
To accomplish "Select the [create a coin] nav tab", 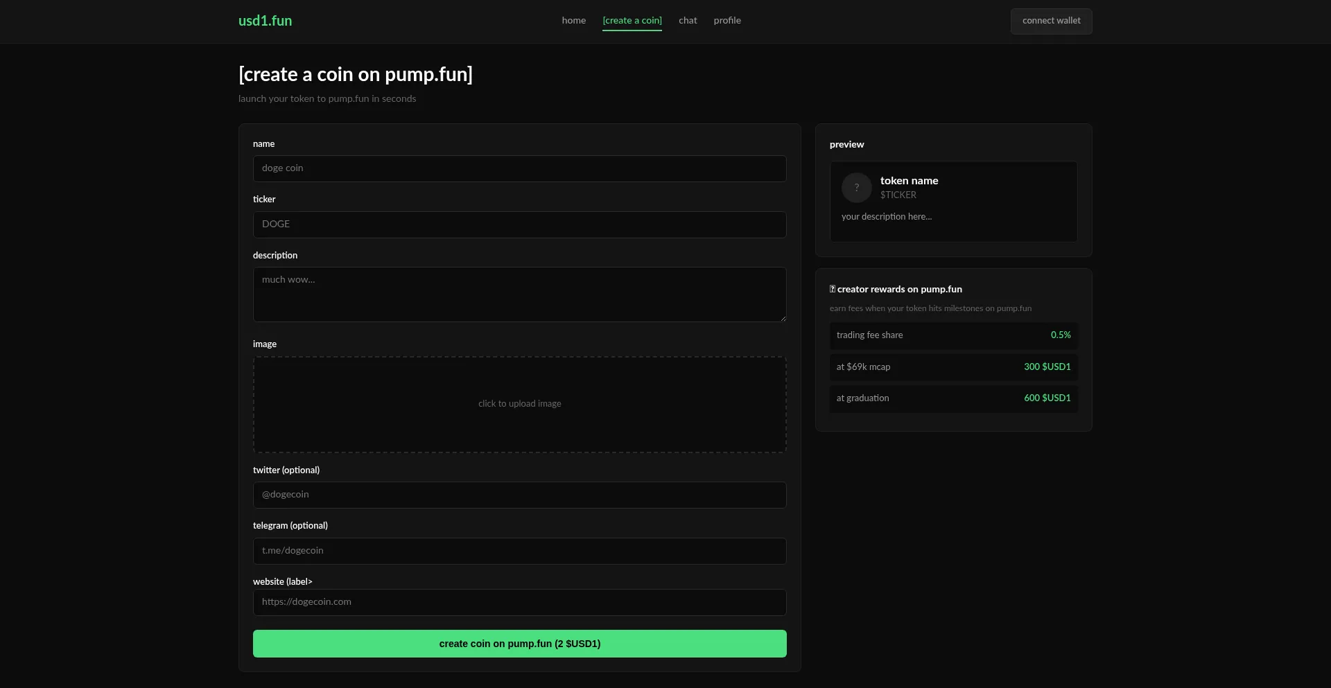I will [x=632, y=21].
